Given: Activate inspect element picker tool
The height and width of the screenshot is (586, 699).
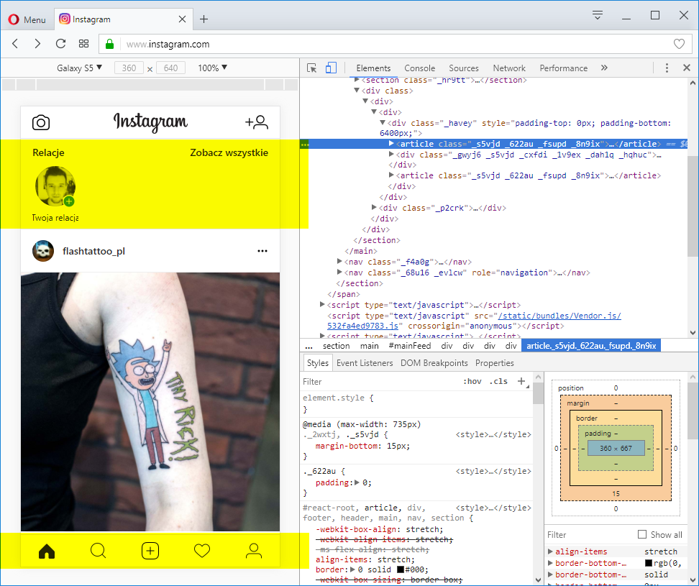Looking at the screenshot, I should (311, 68).
